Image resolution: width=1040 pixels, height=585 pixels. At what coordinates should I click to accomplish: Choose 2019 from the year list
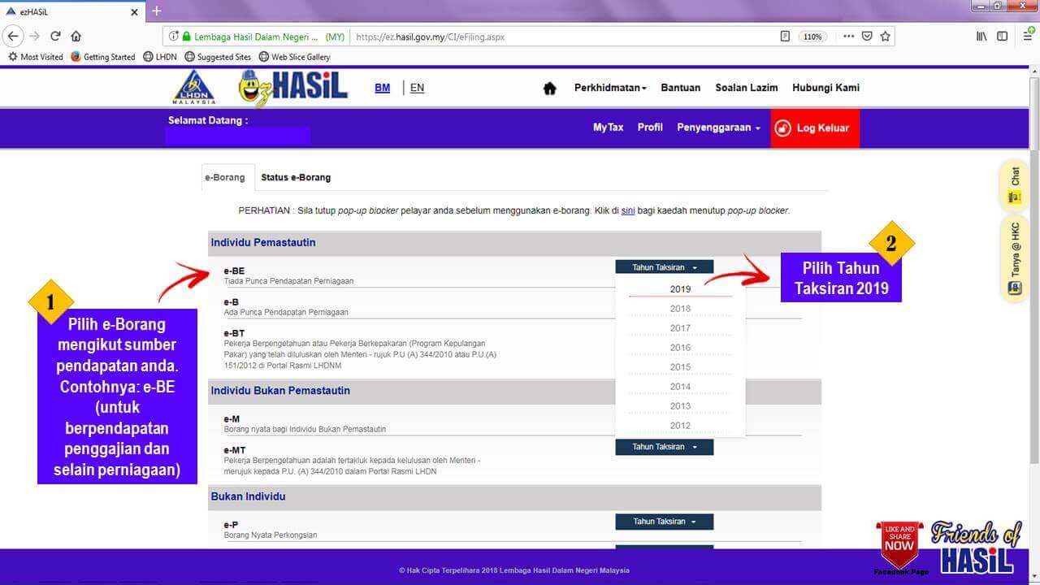(x=680, y=289)
